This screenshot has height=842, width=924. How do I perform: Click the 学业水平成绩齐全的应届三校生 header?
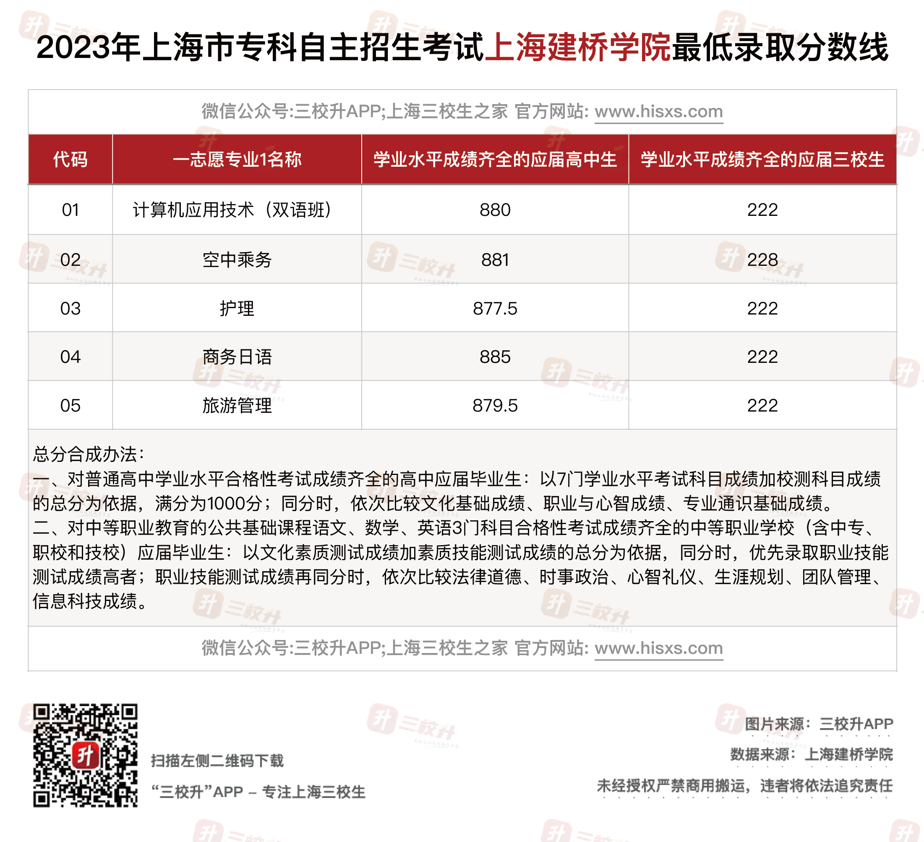tap(763, 160)
